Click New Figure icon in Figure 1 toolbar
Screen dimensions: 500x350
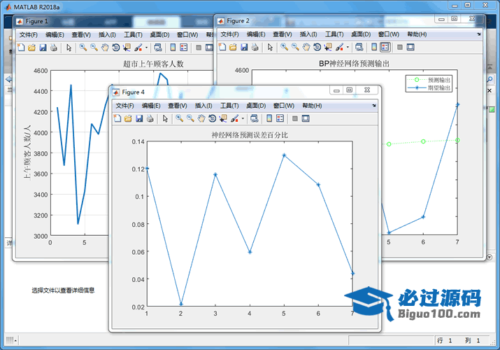[x=21, y=48]
